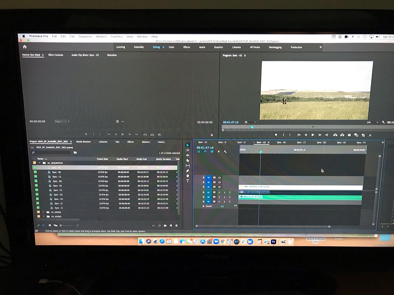Image resolution: width=394 pixels, height=295 pixels.
Task: Select the Selection tool arrow in tools panel
Action: (x=187, y=145)
